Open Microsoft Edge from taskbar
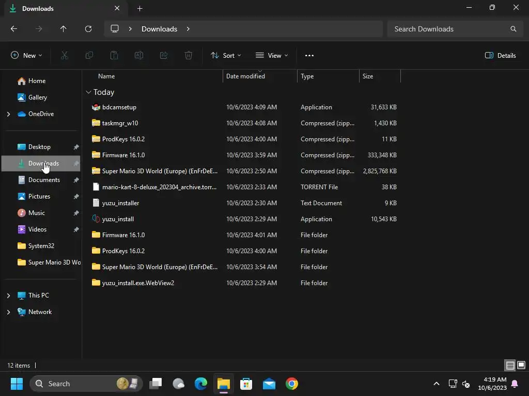 (201, 384)
